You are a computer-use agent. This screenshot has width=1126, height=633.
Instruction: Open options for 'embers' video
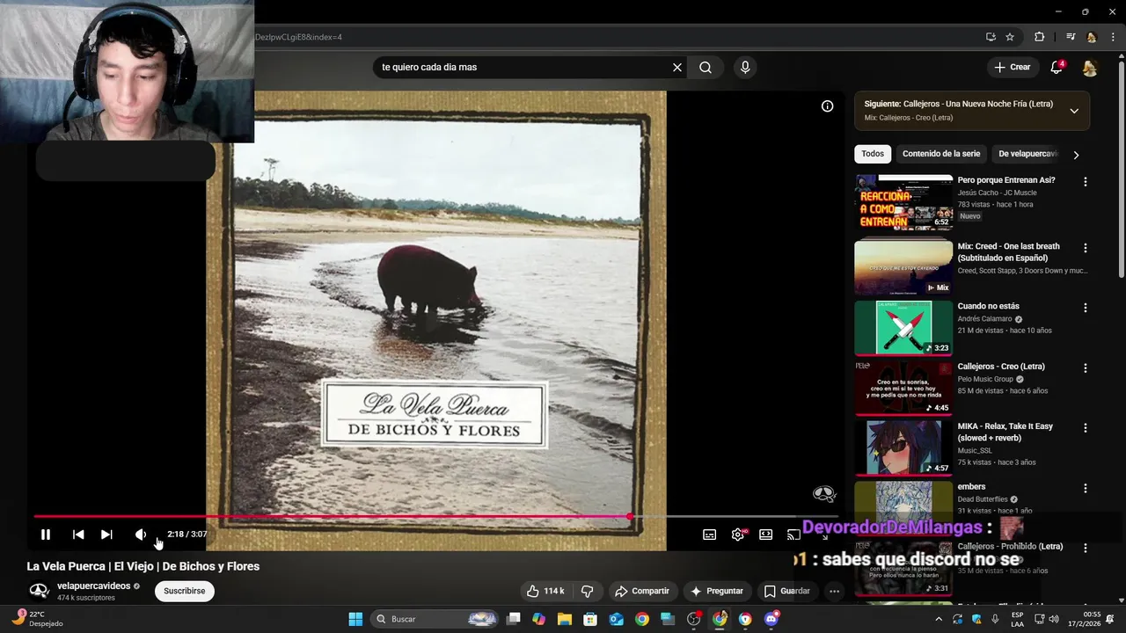tap(1085, 488)
